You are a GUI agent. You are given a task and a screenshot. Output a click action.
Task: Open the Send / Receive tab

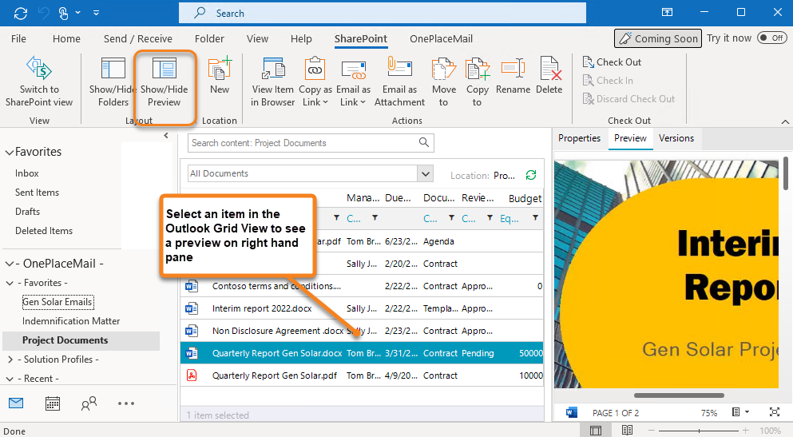click(137, 38)
